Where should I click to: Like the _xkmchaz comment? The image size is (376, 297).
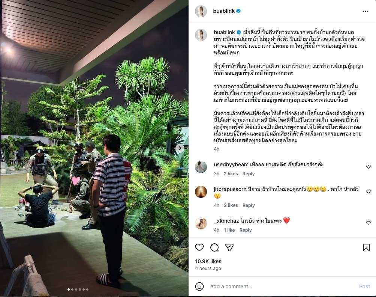tap(369, 223)
